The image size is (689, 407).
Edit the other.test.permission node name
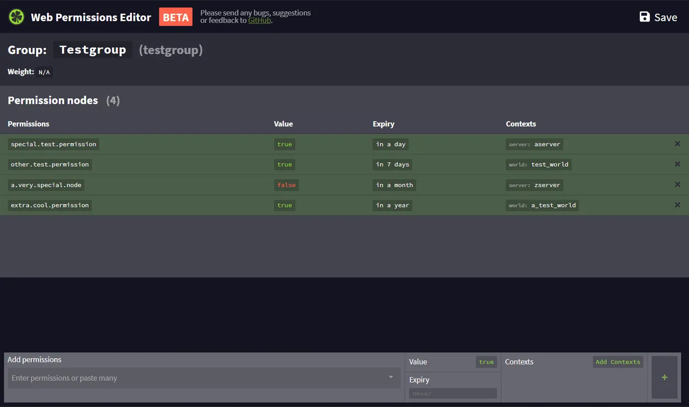click(50, 165)
